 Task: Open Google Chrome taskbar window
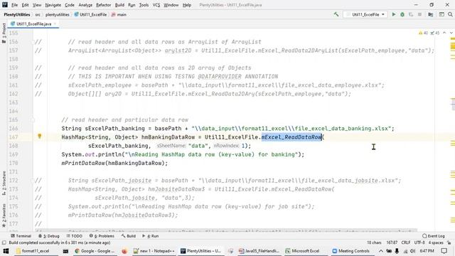(x=95, y=251)
